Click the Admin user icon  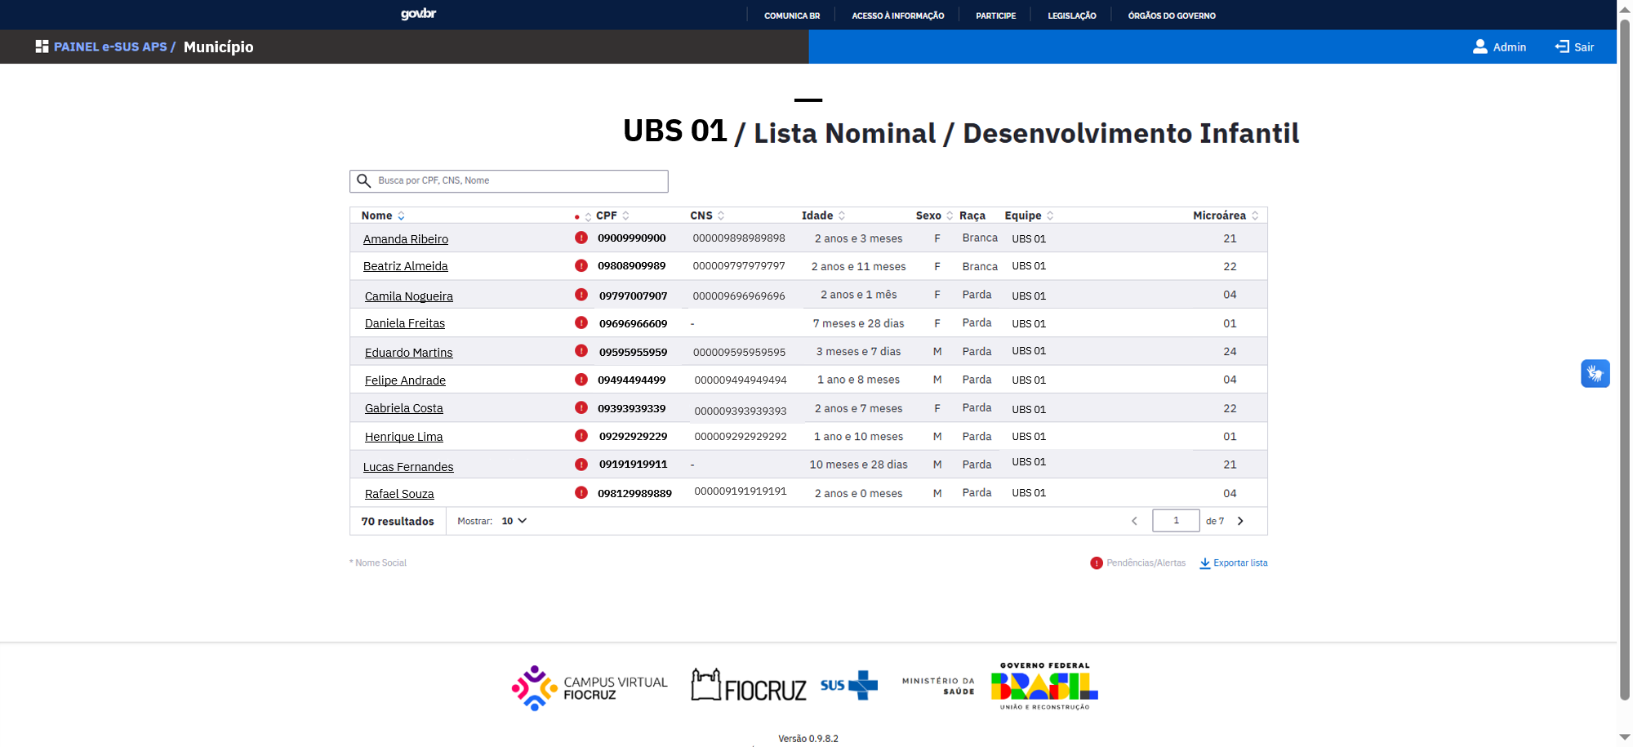tap(1479, 47)
